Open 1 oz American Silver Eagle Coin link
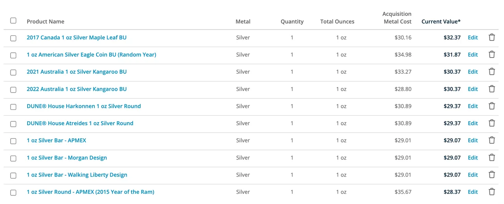Image resolution: width=504 pixels, height=204 pixels. [x=91, y=55]
